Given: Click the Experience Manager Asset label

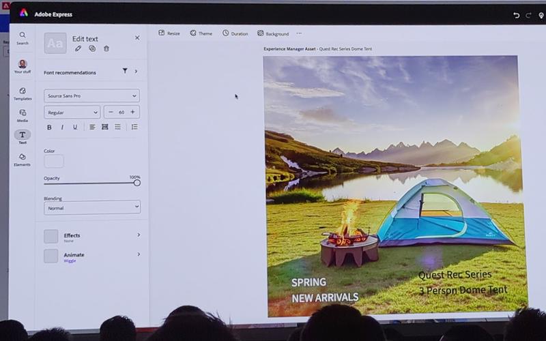Looking at the screenshot, I should (x=289, y=49).
